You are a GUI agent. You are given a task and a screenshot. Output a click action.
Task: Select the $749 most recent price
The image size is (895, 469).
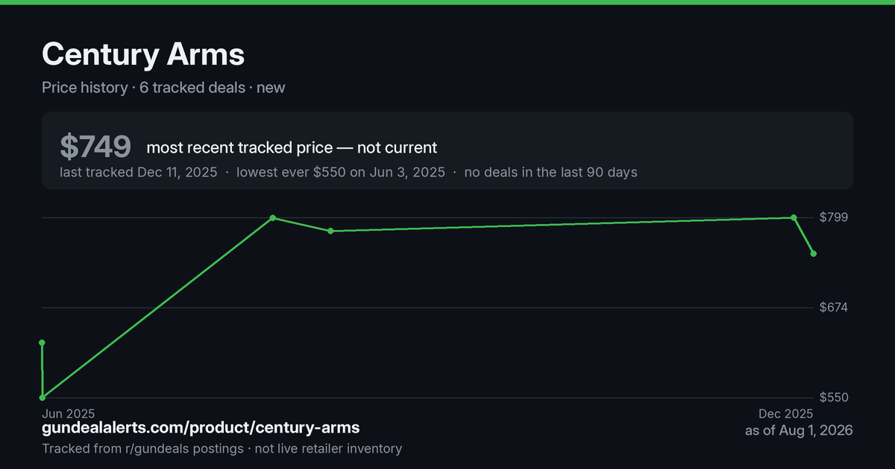click(x=95, y=147)
